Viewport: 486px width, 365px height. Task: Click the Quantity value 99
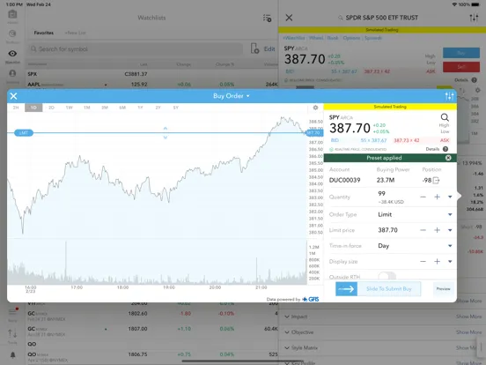click(x=381, y=193)
